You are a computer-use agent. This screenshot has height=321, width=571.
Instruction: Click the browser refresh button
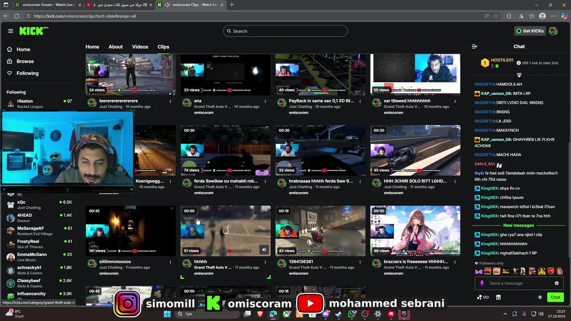[17, 16]
